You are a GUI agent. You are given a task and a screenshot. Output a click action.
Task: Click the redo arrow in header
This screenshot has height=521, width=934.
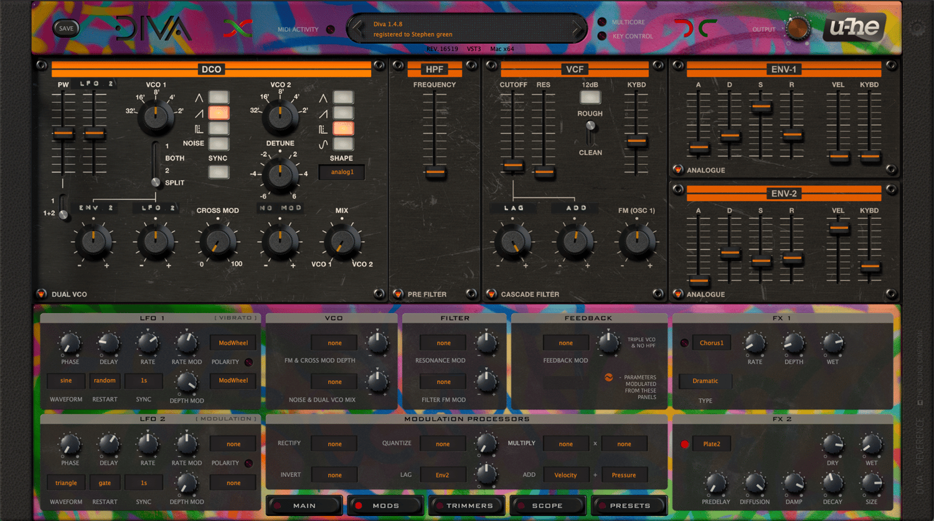click(707, 29)
